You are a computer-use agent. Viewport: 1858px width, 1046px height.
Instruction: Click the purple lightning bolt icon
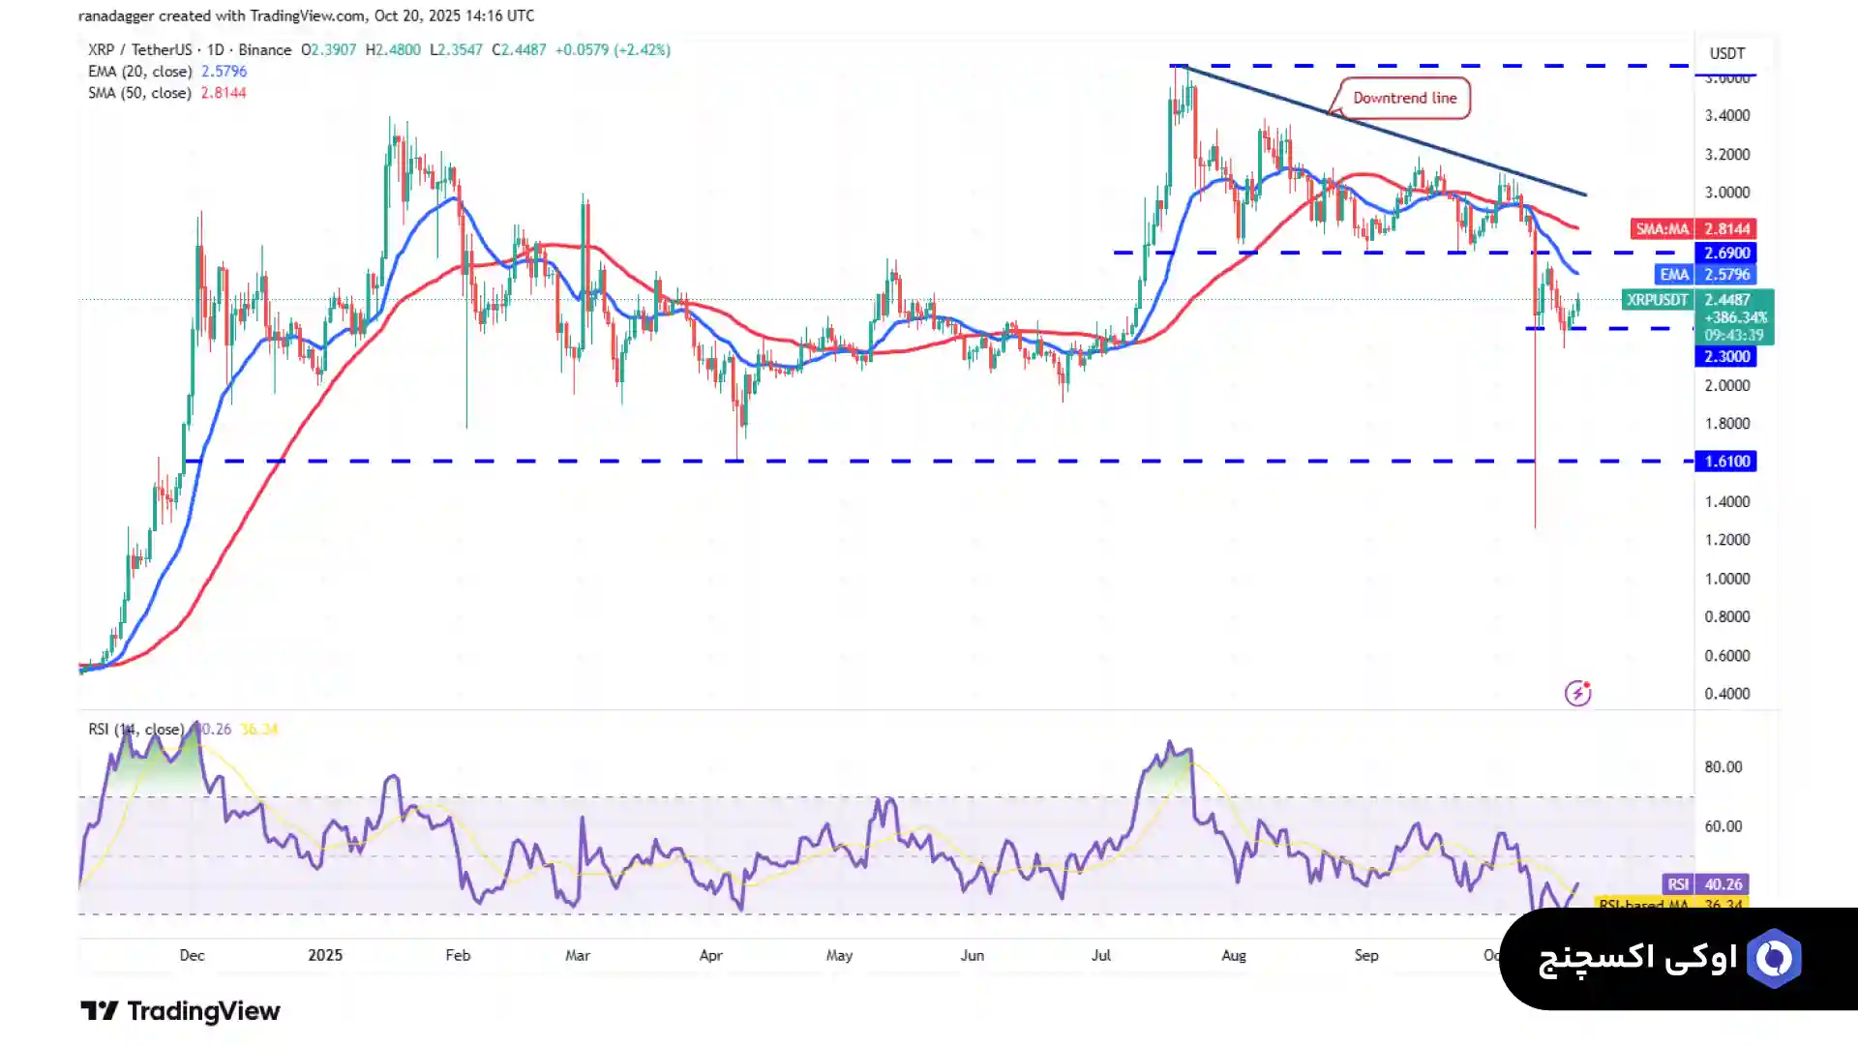tap(1577, 693)
